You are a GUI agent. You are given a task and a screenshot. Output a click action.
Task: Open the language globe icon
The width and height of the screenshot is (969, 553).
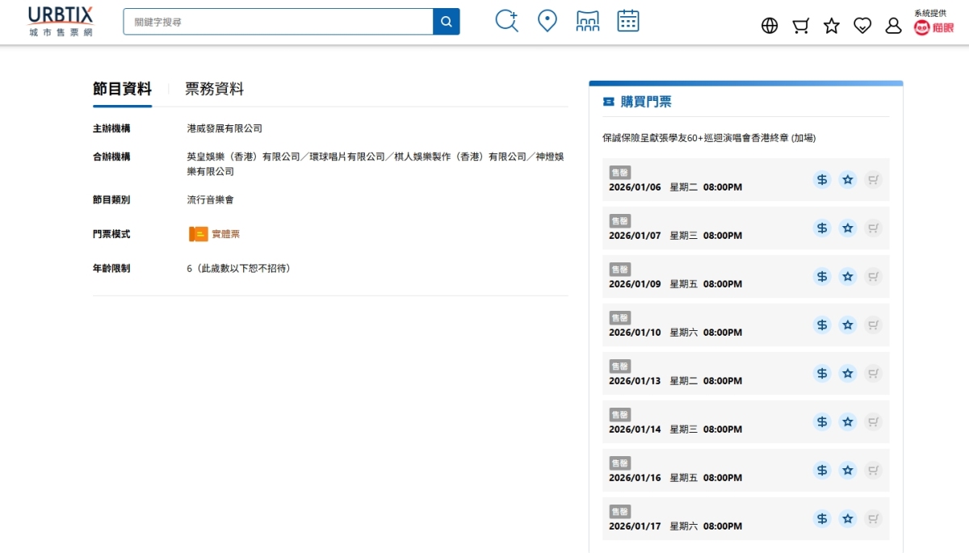pos(770,26)
